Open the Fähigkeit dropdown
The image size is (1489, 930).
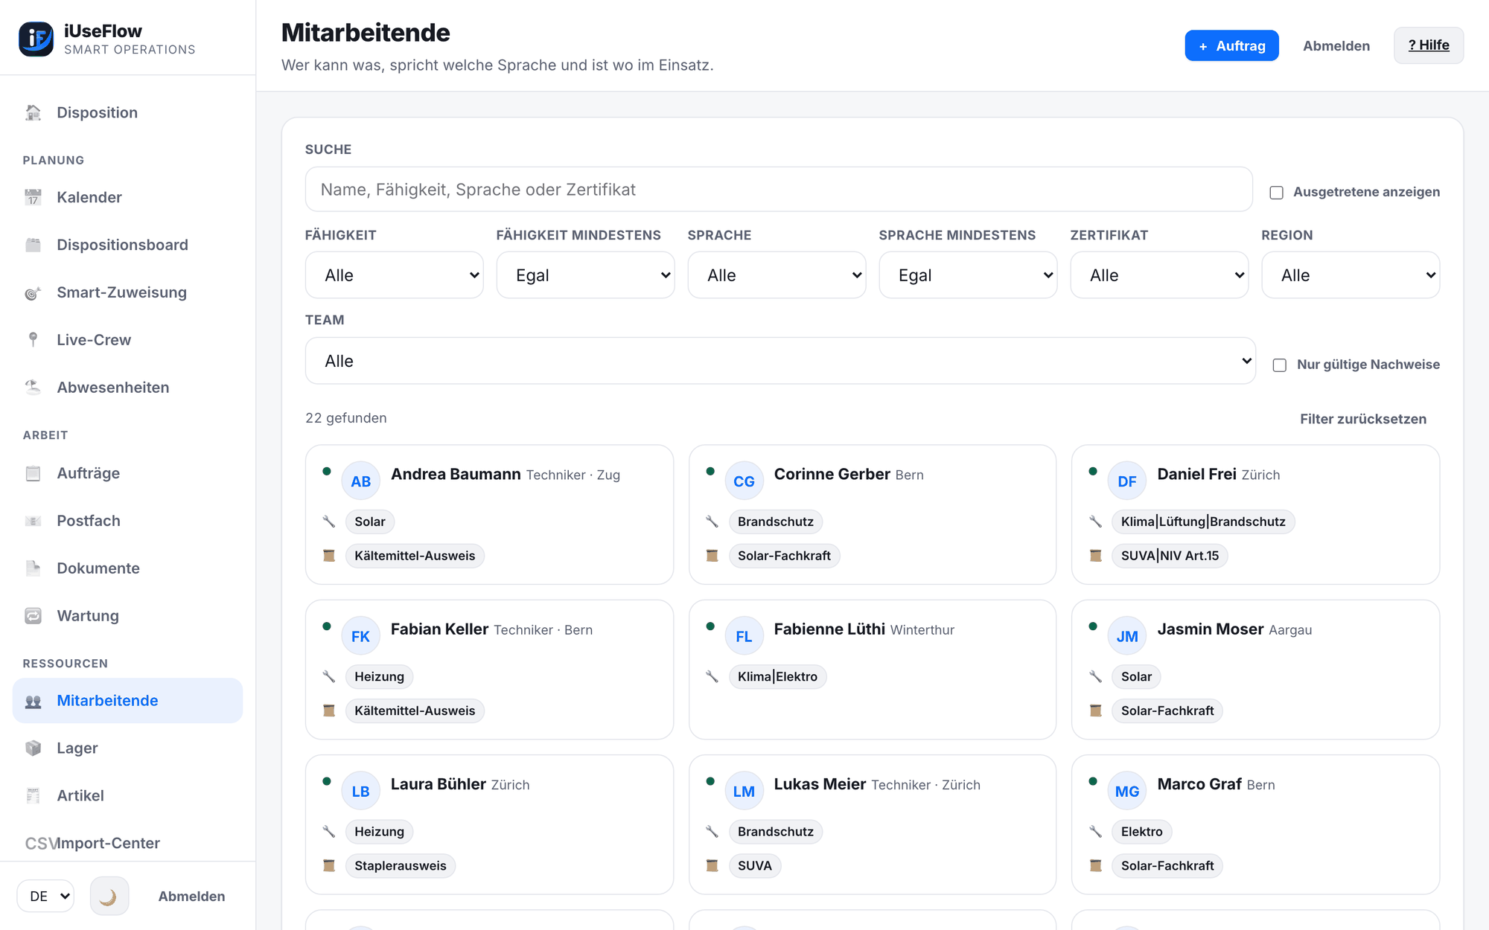coord(395,275)
